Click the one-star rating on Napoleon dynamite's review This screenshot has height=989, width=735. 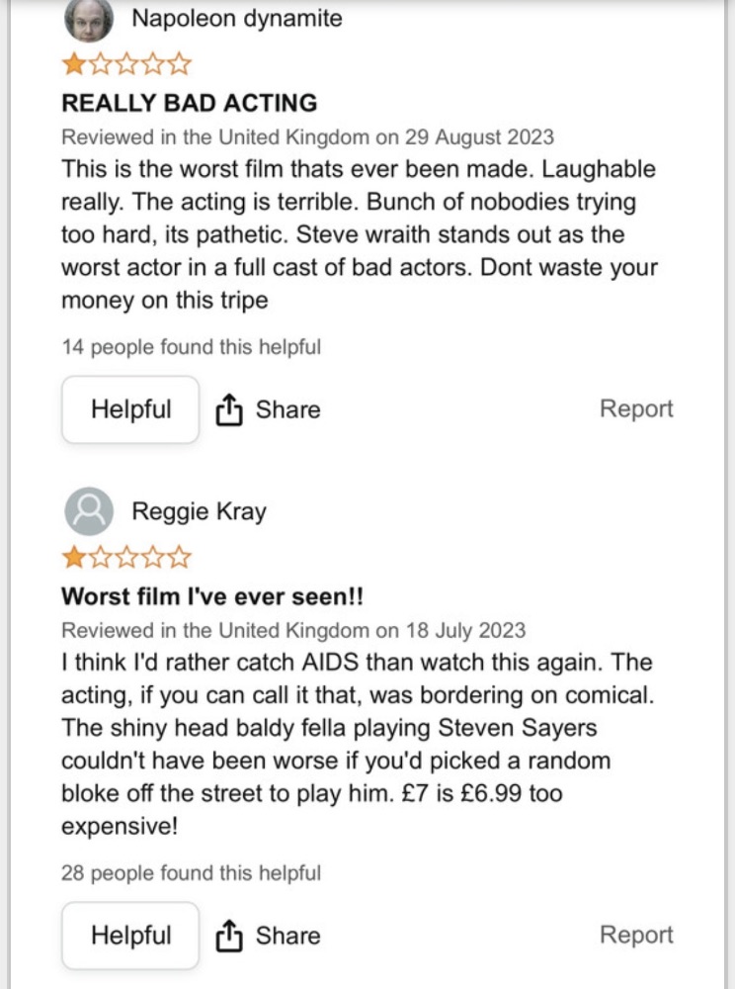click(x=125, y=66)
